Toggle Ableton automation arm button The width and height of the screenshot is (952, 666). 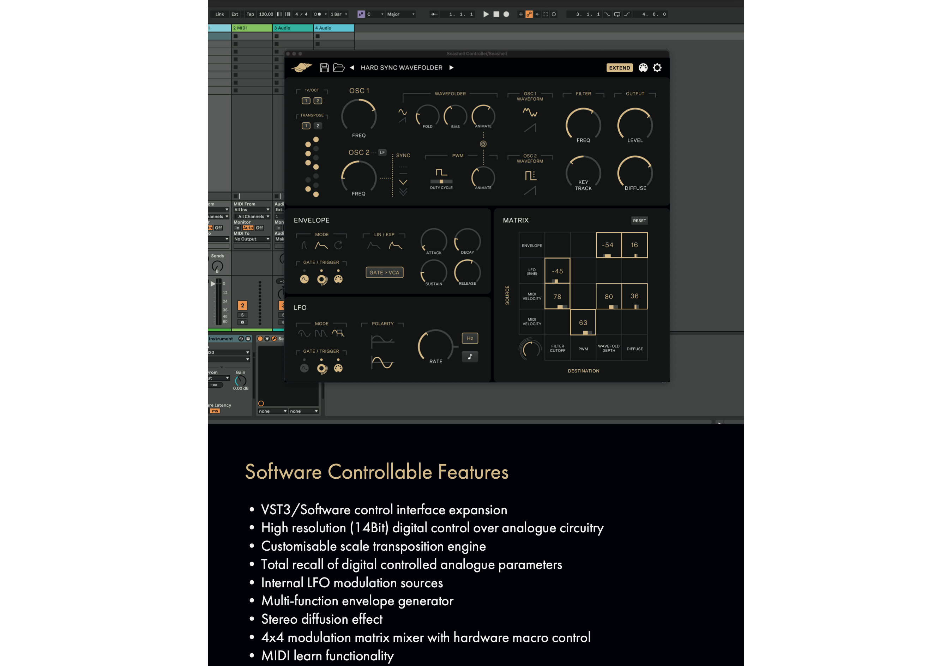click(x=529, y=14)
